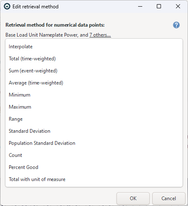Confirm with the OK button
Image resolution: width=188 pixels, height=206 pixels.
click(133, 199)
